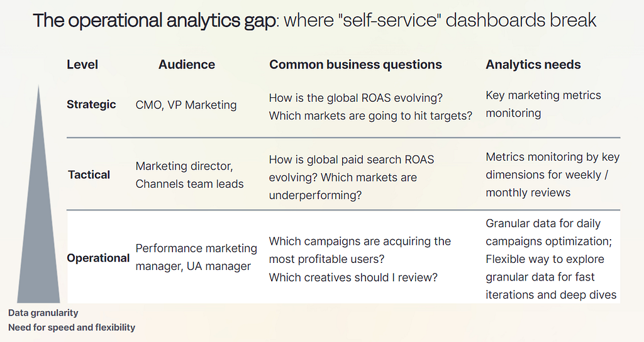Viewport: 644px width, 342px height.
Task: Click the CMO, VP Marketing audience cell
Action: (186, 105)
